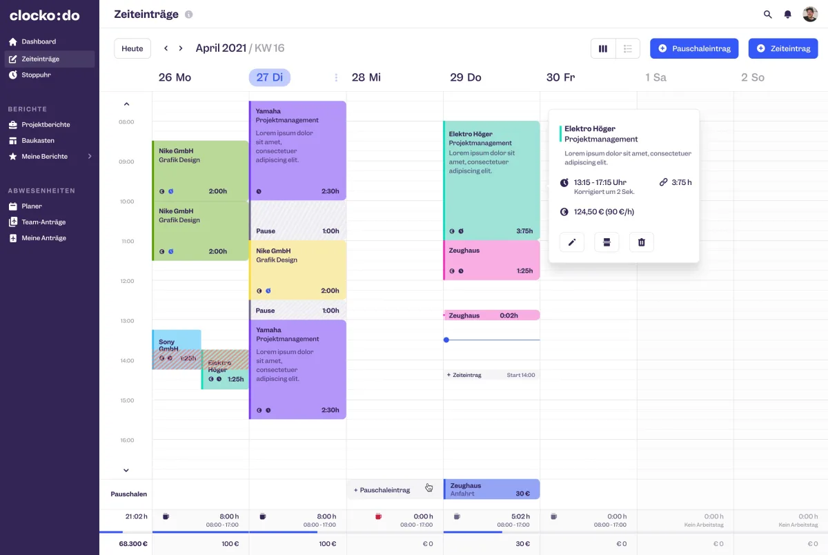828x555 pixels.
Task: Go to the next week arrow
Action: pyautogui.click(x=181, y=48)
